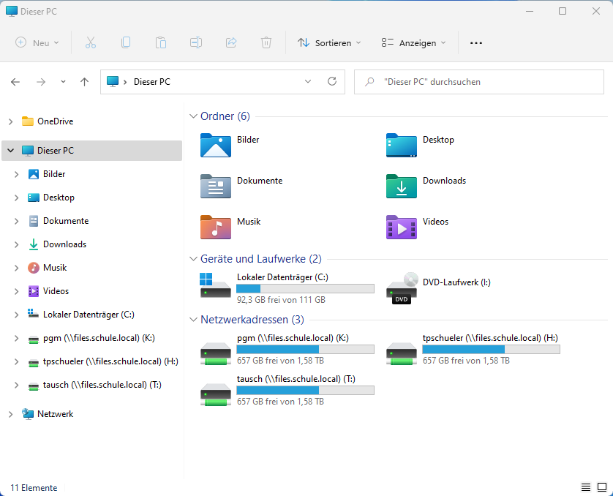The width and height of the screenshot is (613, 496).
Task: Select the Musik folder icon in main pane
Action: [215, 227]
